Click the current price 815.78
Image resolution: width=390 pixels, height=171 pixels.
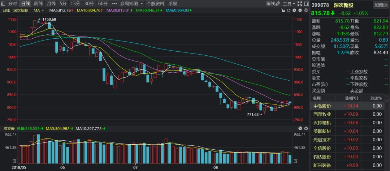[321, 13]
